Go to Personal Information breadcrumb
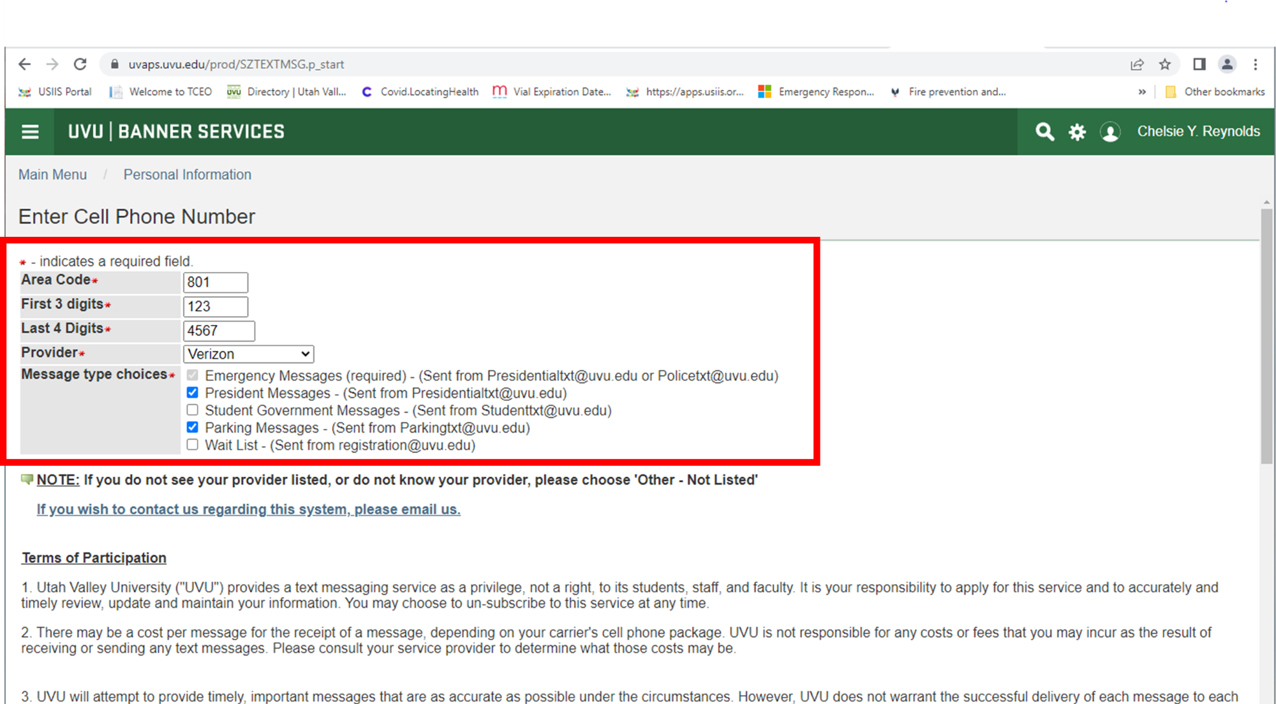This screenshot has height=704, width=1276. coord(187,175)
